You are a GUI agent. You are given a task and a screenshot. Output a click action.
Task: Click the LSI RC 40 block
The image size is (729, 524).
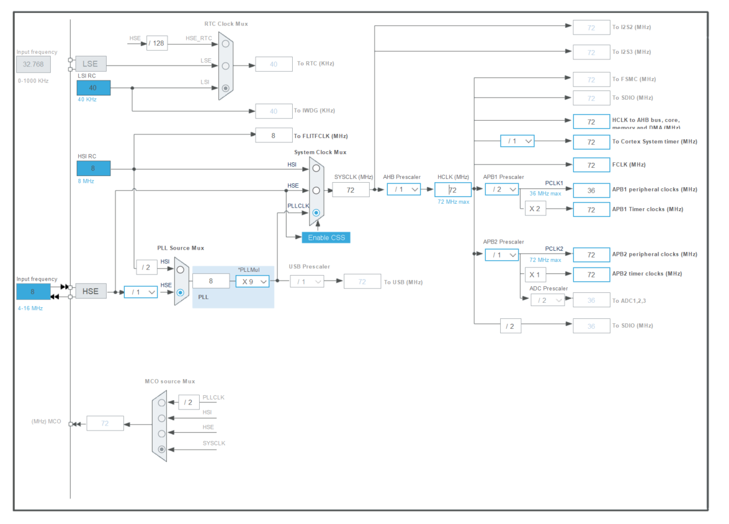point(94,88)
